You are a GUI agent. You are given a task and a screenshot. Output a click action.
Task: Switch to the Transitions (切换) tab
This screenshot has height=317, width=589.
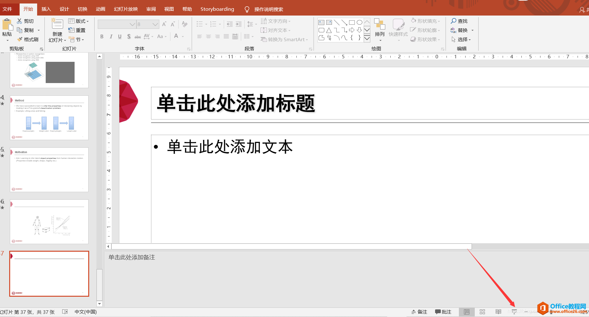click(x=83, y=9)
